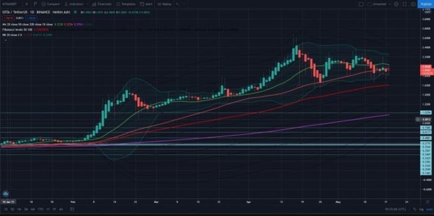
Task: Click the 1.0254 horizontal line price label
Action: (x=425, y=113)
